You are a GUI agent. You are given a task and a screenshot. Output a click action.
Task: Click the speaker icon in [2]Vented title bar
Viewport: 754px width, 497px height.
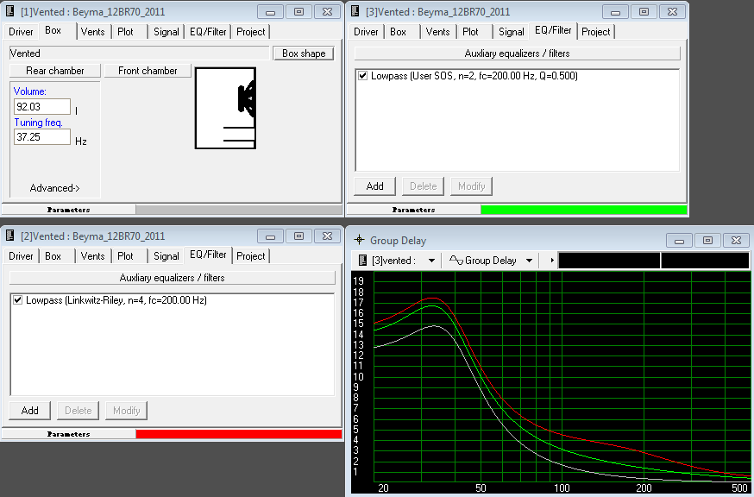tap(10, 236)
